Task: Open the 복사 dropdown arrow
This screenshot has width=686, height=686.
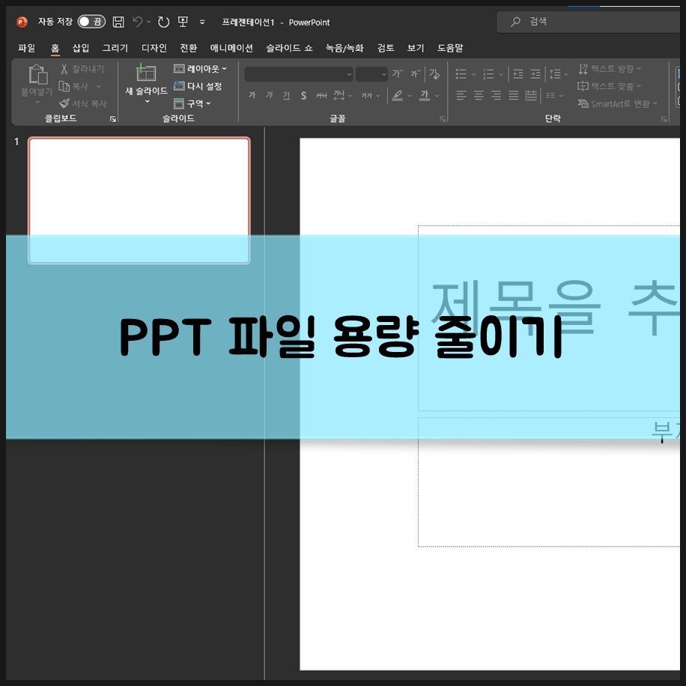Action: (x=98, y=87)
